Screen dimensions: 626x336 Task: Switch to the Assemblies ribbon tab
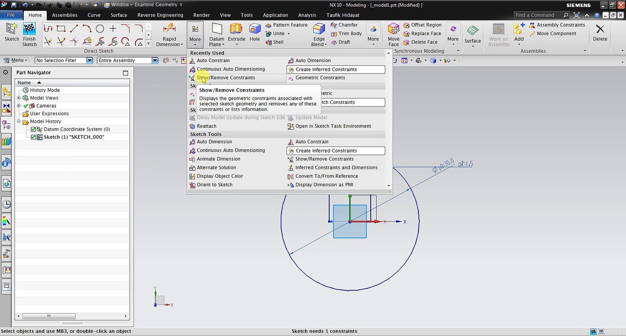(65, 15)
